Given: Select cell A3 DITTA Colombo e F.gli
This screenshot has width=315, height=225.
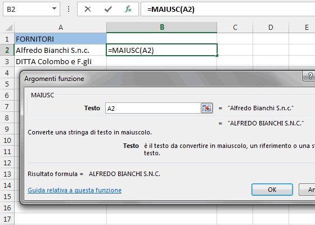Looking at the screenshot, I should click(x=61, y=61).
